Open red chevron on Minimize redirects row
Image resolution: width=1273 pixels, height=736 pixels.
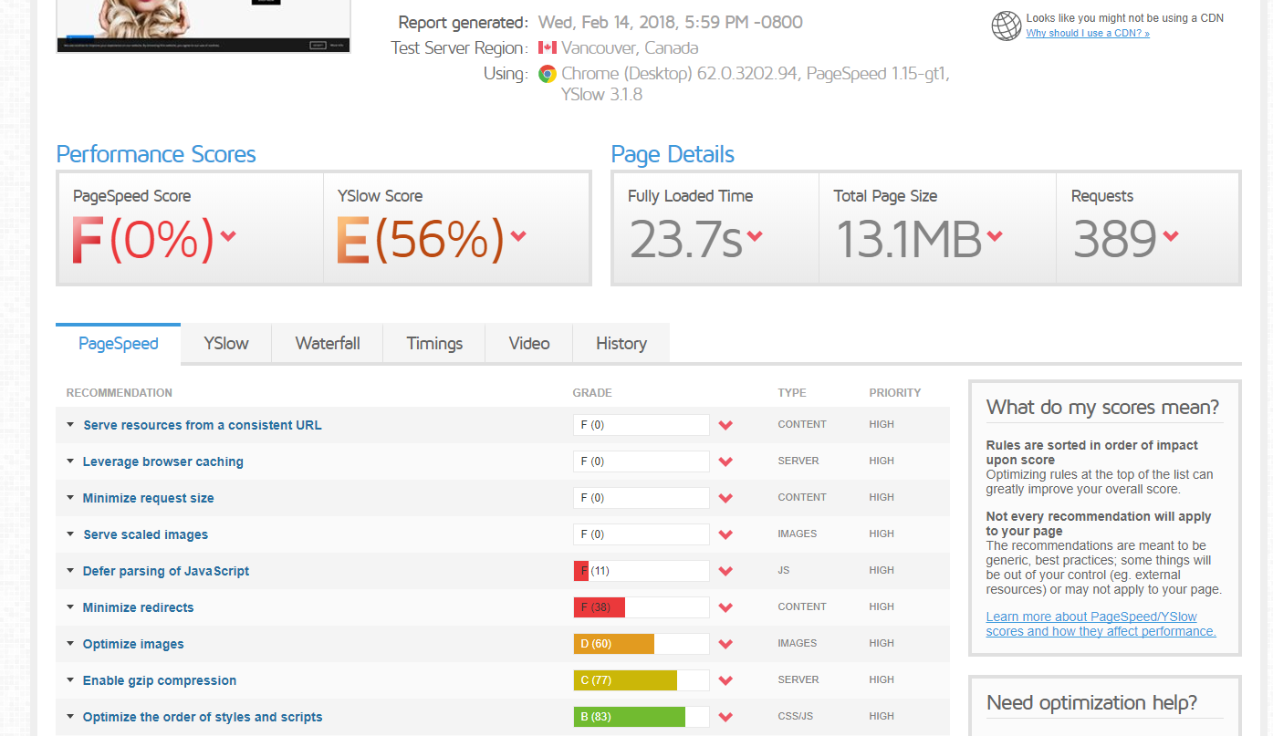pos(725,607)
